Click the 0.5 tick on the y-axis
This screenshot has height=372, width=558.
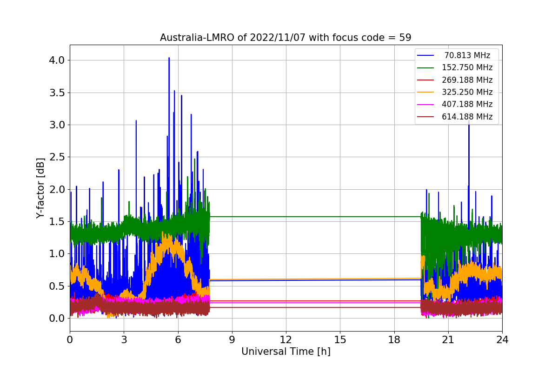coord(58,286)
